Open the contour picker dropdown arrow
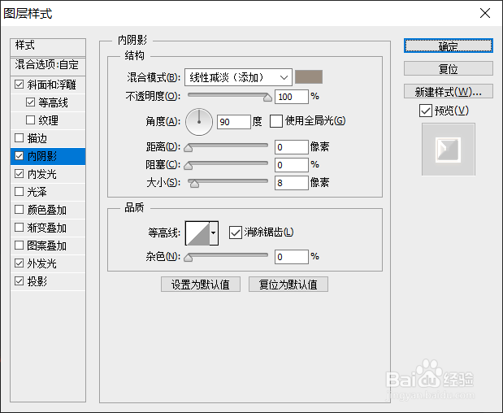 pos(214,233)
